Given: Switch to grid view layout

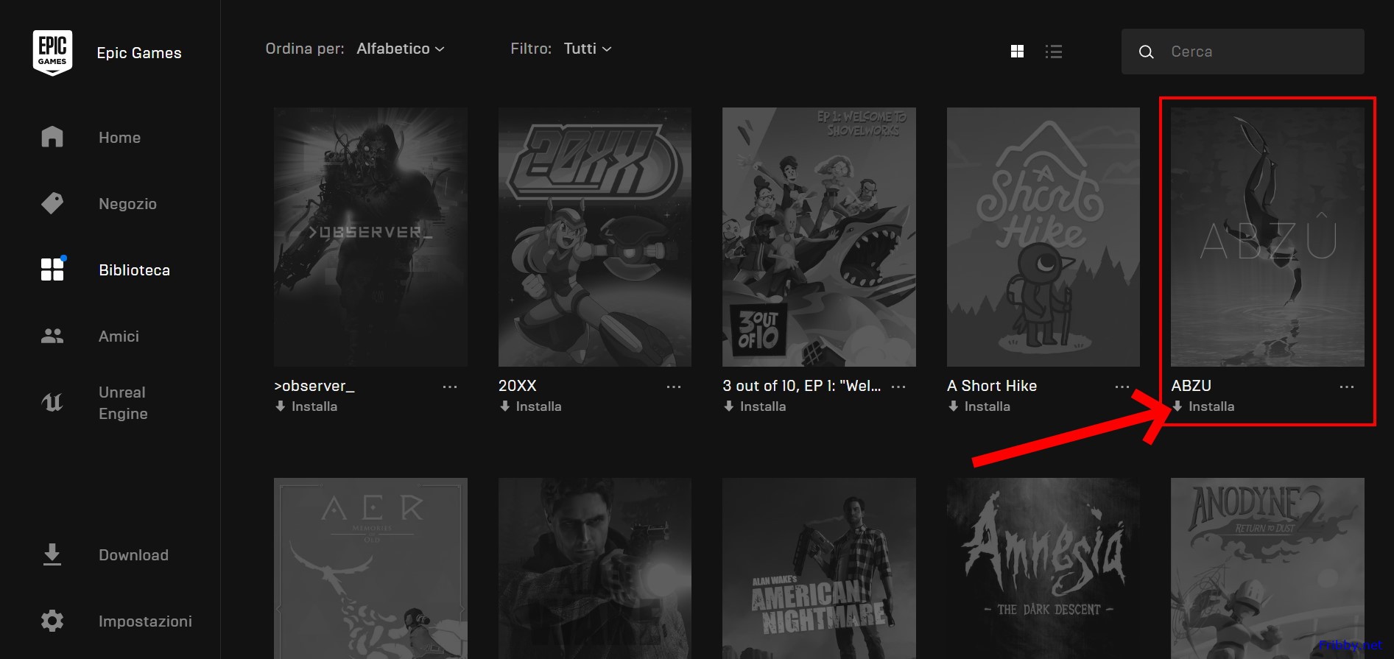Looking at the screenshot, I should [1017, 51].
